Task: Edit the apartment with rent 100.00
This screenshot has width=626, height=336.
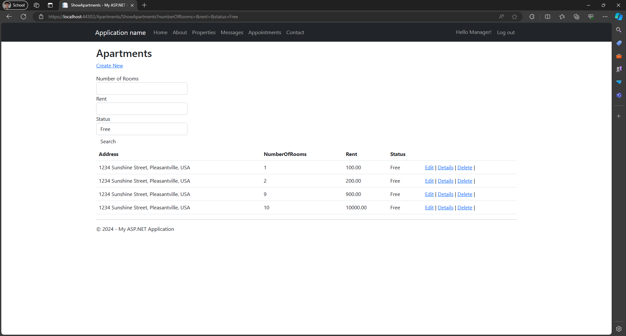Action: [x=429, y=168]
